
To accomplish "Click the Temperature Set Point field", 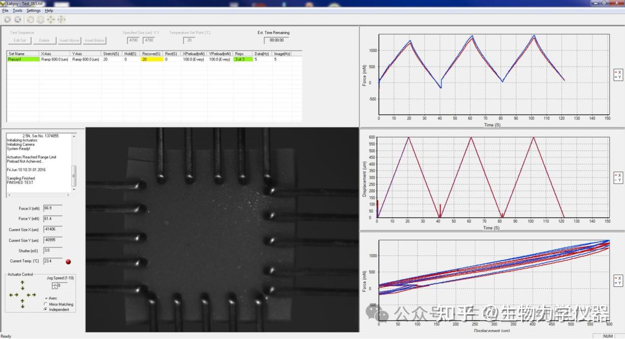I will tap(189, 40).
